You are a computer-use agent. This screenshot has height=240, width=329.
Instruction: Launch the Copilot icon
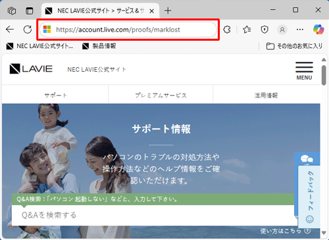pos(318,30)
